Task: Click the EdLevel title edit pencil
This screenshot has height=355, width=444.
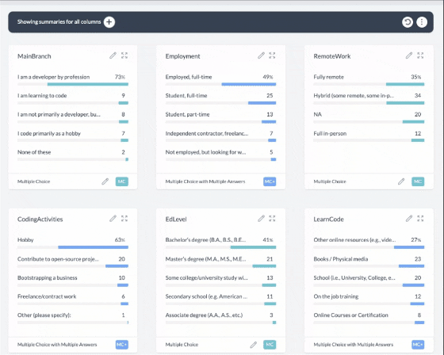Action: pos(261,219)
